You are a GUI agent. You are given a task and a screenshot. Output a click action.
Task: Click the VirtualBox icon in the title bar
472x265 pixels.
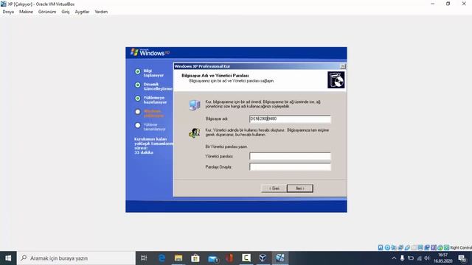coord(4,4)
